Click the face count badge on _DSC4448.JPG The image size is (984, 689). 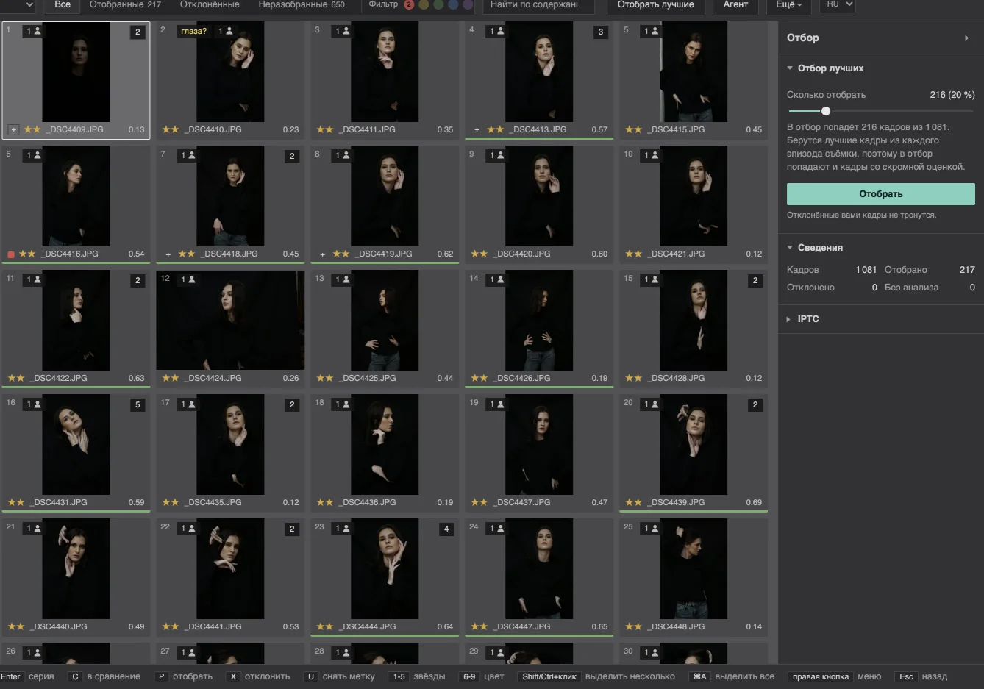coord(651,528)
